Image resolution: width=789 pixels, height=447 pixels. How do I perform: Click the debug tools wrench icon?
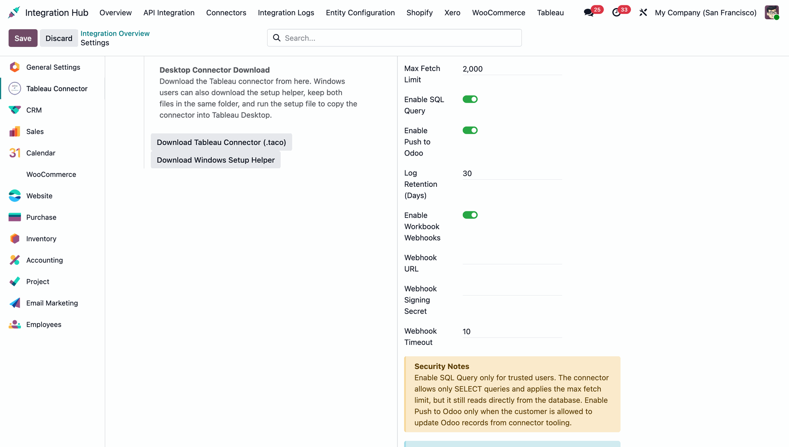pos(643,13)
